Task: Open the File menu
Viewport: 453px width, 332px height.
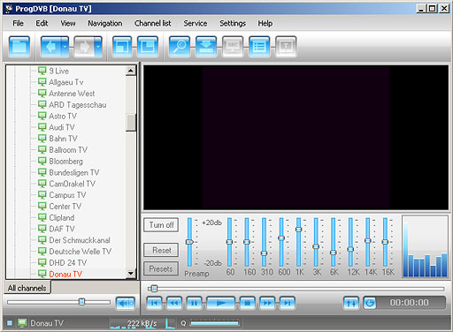Action: (18, 23)
